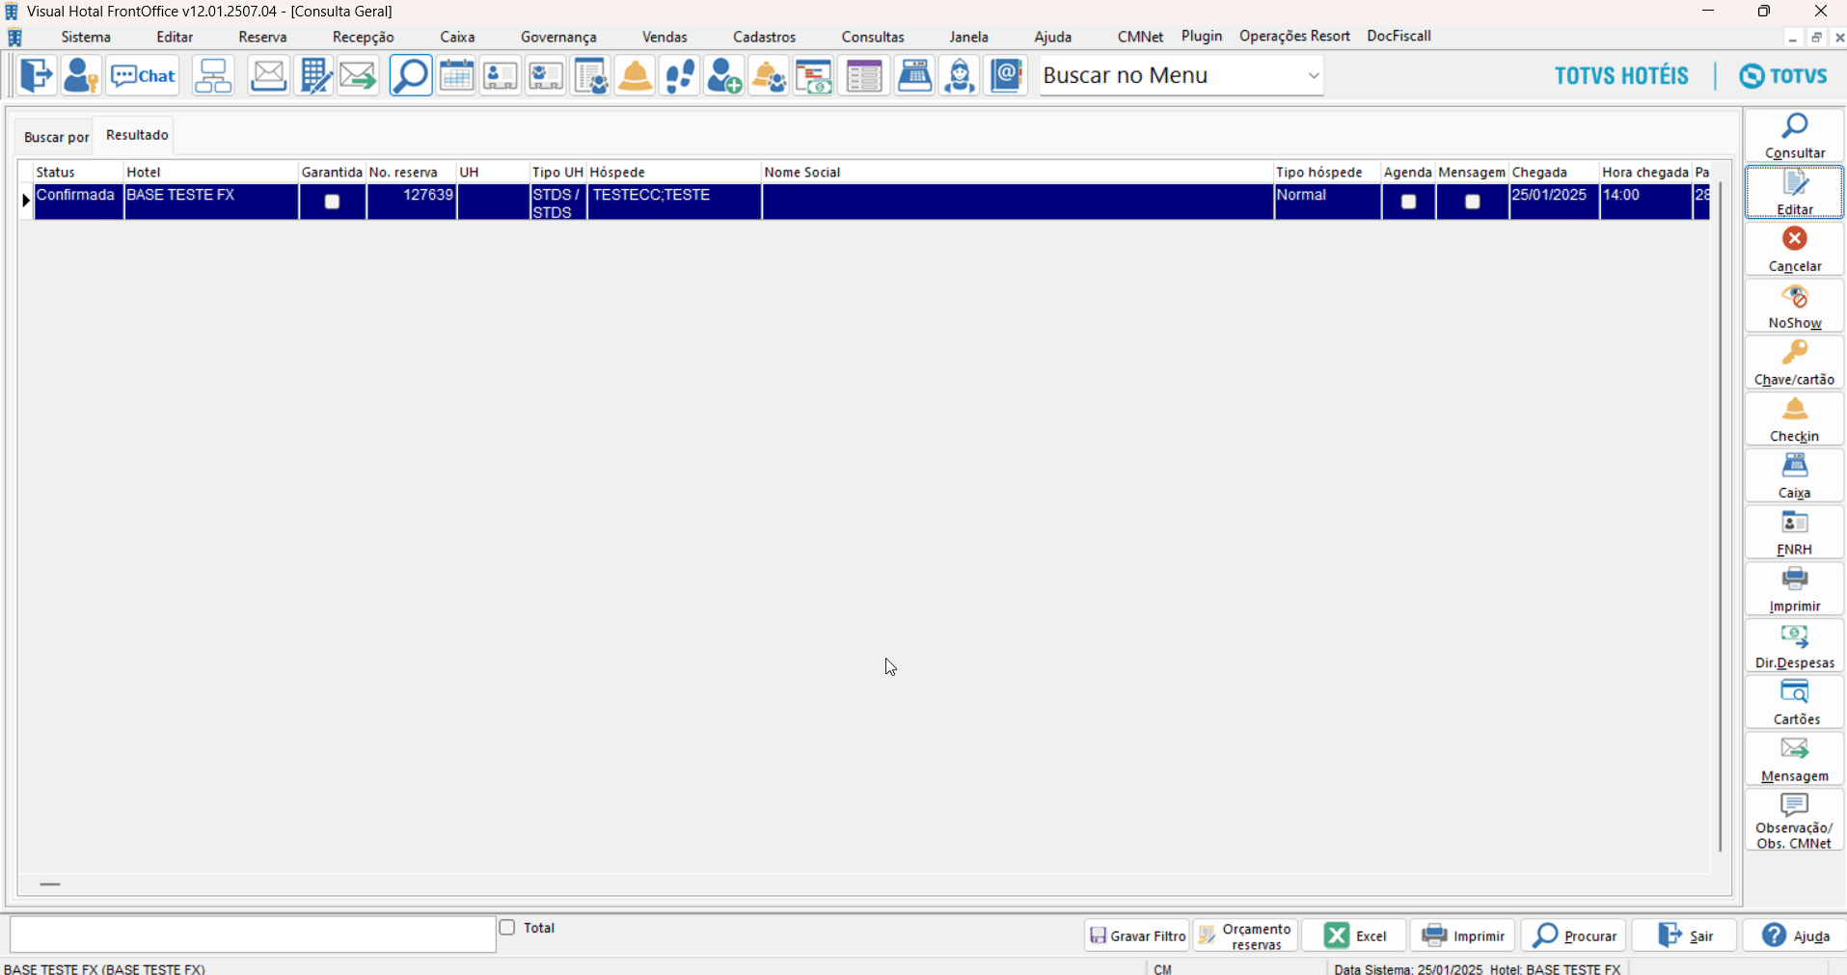Open the Recepção menu
The height and width of the screenshot is (975, 1847).
coord(364,37)
